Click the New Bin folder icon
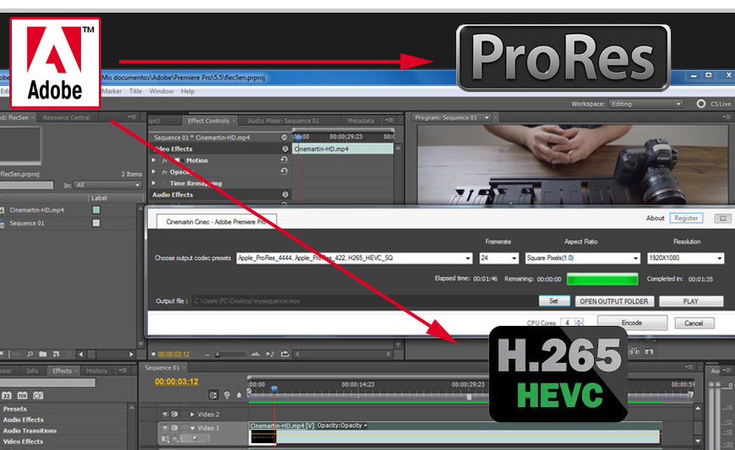735x450 pixels. click(42, 354)
